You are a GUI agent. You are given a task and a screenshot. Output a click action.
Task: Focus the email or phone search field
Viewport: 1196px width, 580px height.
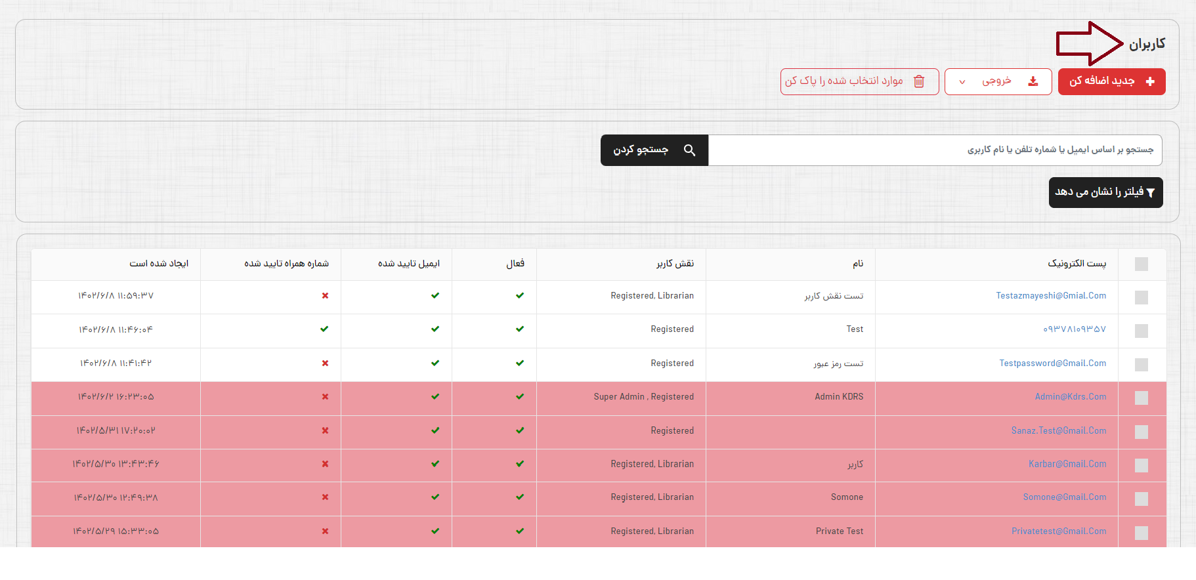tap(935, 150)
